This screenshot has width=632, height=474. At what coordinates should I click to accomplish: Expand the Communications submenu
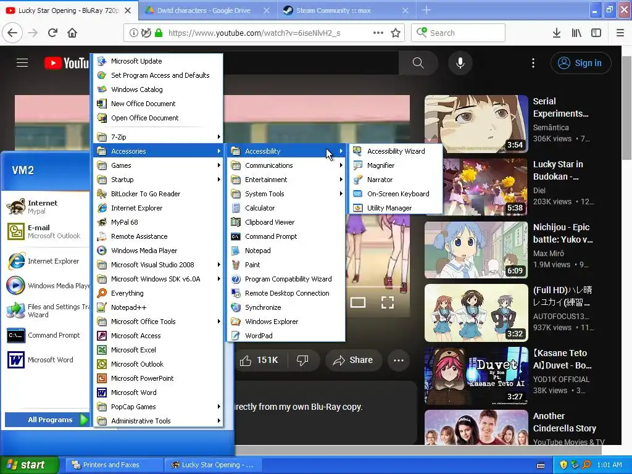pos(286,165)
